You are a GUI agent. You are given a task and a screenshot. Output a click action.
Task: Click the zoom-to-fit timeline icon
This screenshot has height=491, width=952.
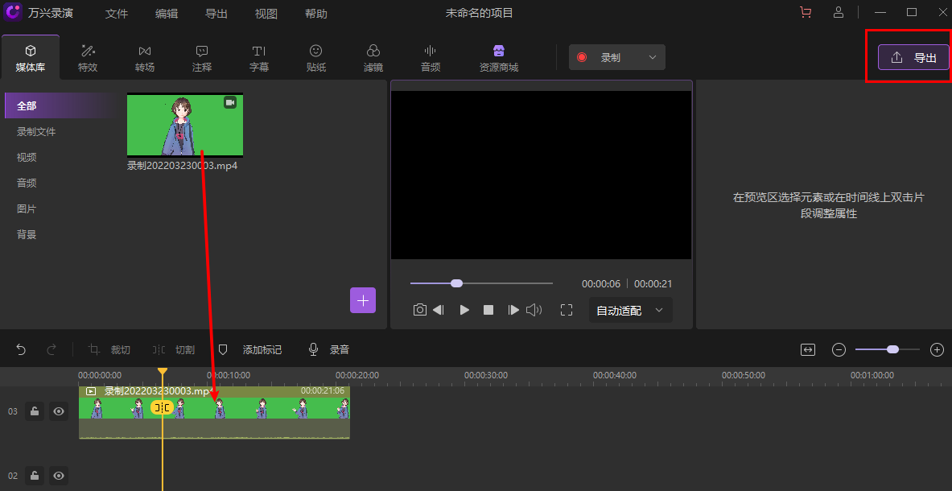(808, 349)
